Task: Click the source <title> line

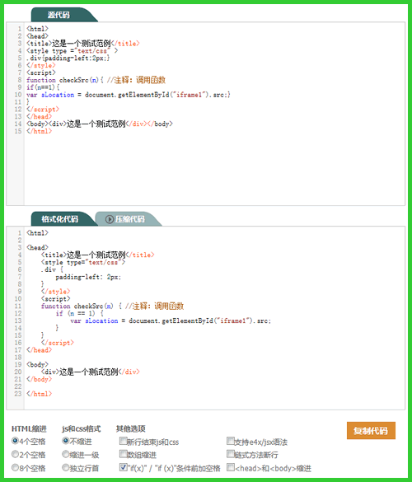Action: pos(83,44)
